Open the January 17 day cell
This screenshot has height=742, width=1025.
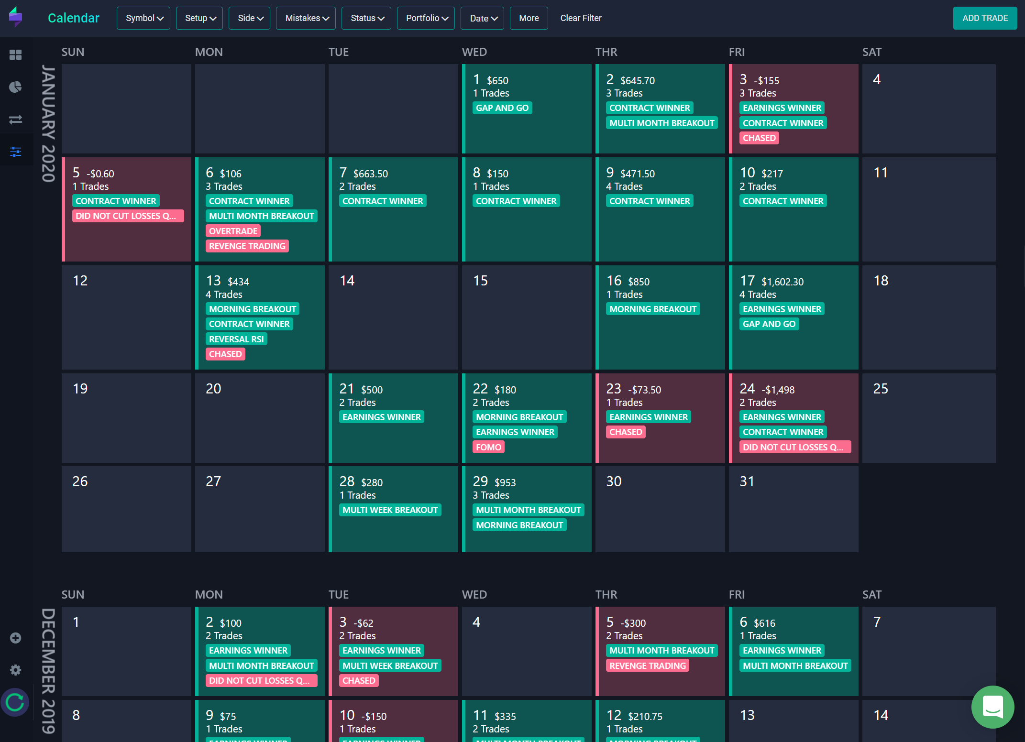click(794, 317)
